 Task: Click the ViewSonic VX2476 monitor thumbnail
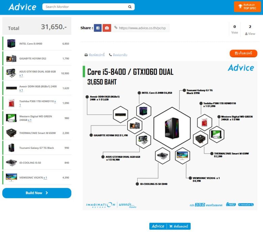(x=11, y=177)
